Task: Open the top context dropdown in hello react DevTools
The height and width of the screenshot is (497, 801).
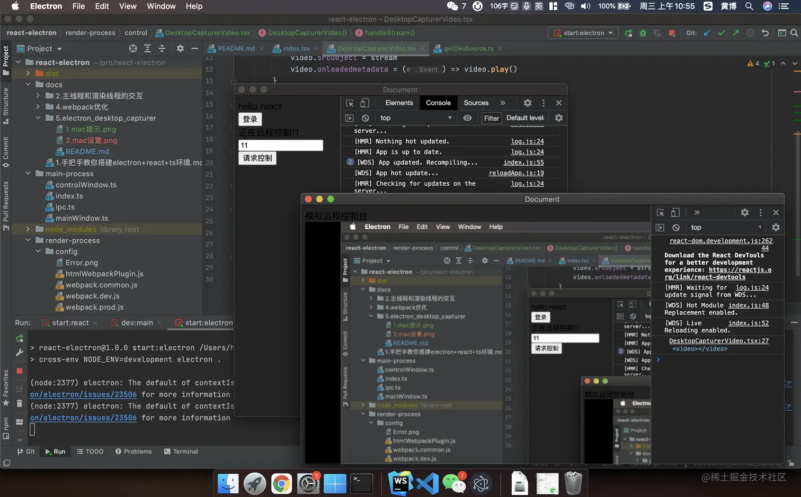Action: pyautogui.click(x=415, y=118)
